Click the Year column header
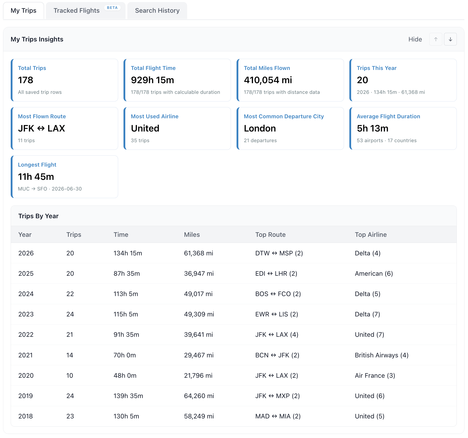The image size is (468, 438). (x=25, y=235)
